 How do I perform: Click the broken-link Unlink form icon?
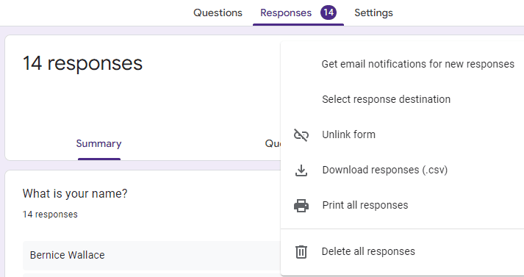pos(301,134)
